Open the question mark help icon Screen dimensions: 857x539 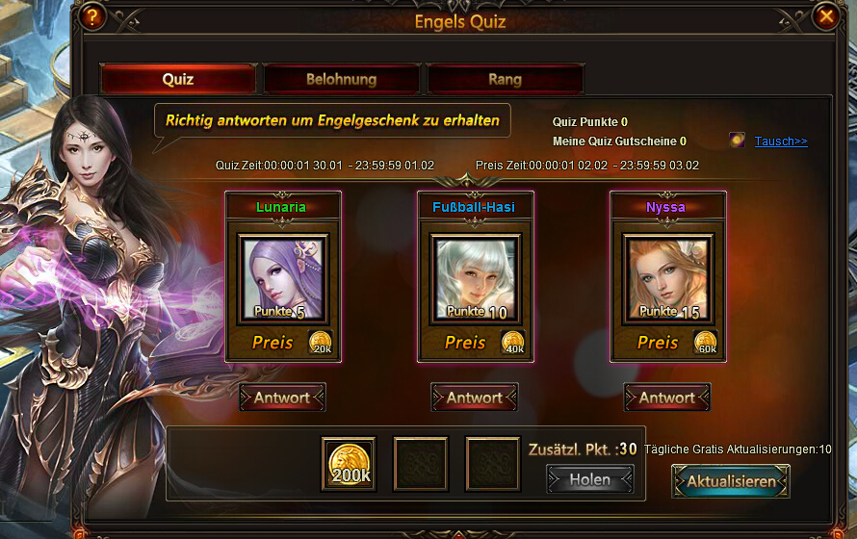pos(92,17)
